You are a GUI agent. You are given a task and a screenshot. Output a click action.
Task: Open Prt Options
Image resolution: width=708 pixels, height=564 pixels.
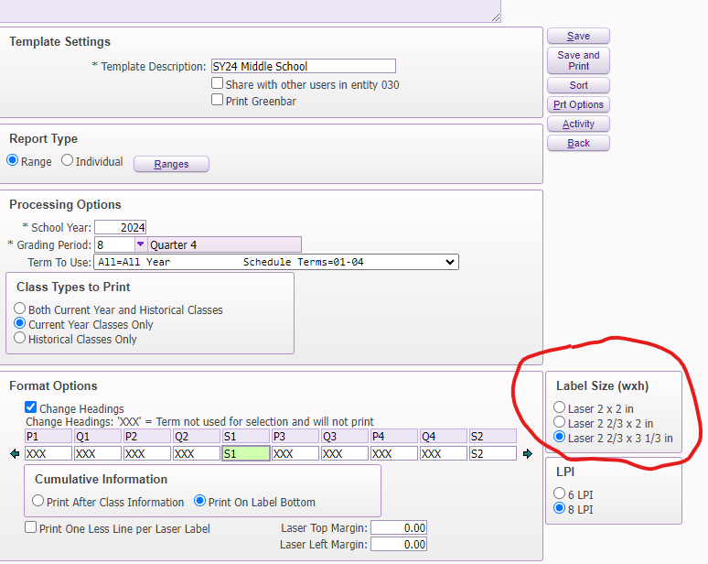tap(578, 104)
